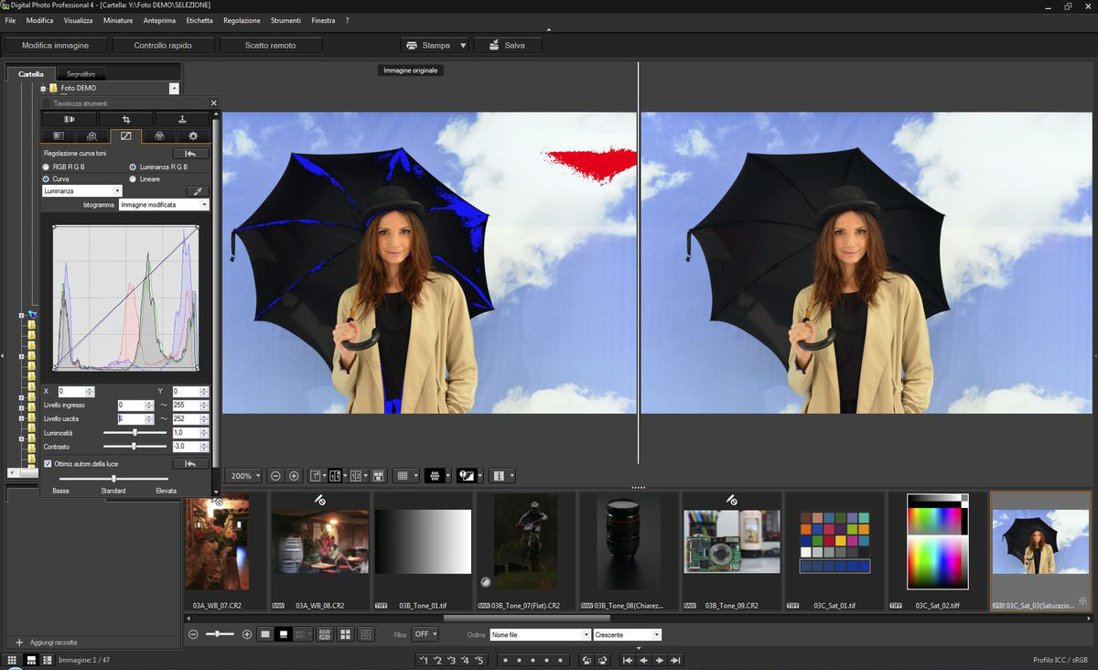Select the RGB R G B radio button

tap(47, 167)
